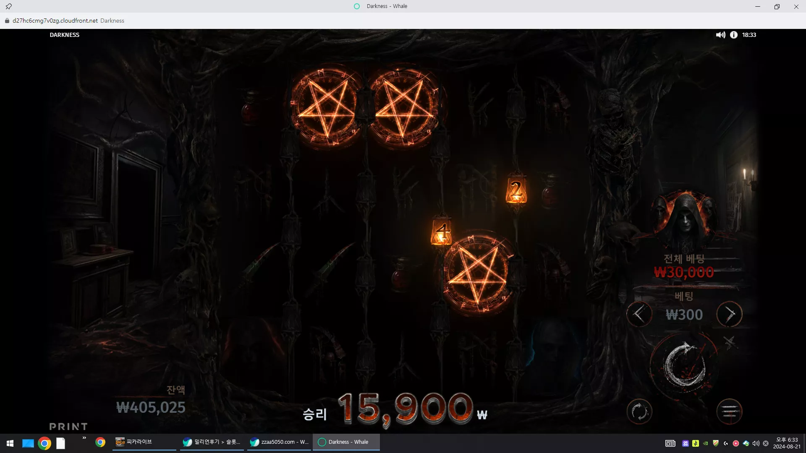Click the win amount 15,900
The height and width of the screenshot is (453, 806).
[x=406, y=409]
